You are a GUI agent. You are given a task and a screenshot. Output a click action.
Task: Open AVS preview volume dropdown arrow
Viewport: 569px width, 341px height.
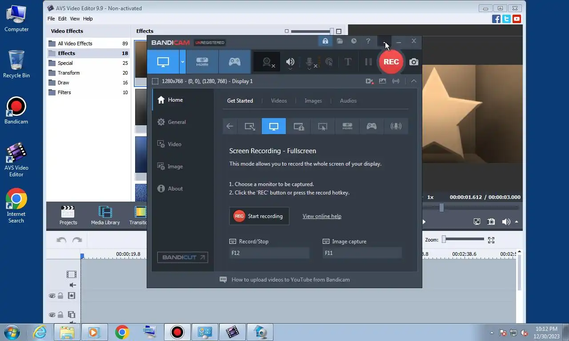coord(517,222)
